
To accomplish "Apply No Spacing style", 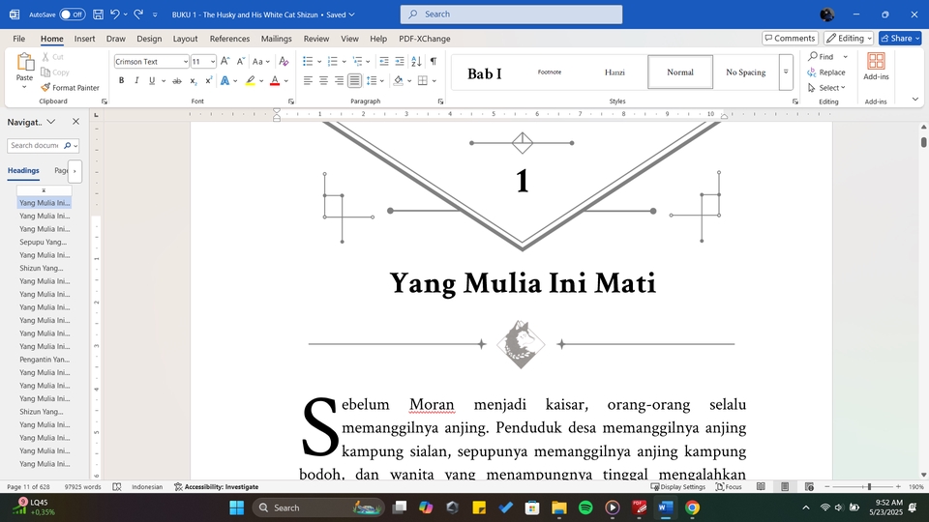I will (x=745, y=72).
